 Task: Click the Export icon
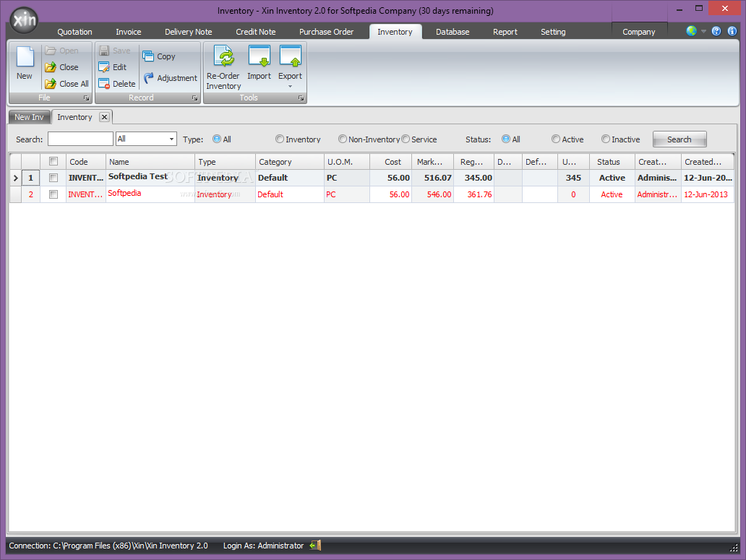(290, 56)
